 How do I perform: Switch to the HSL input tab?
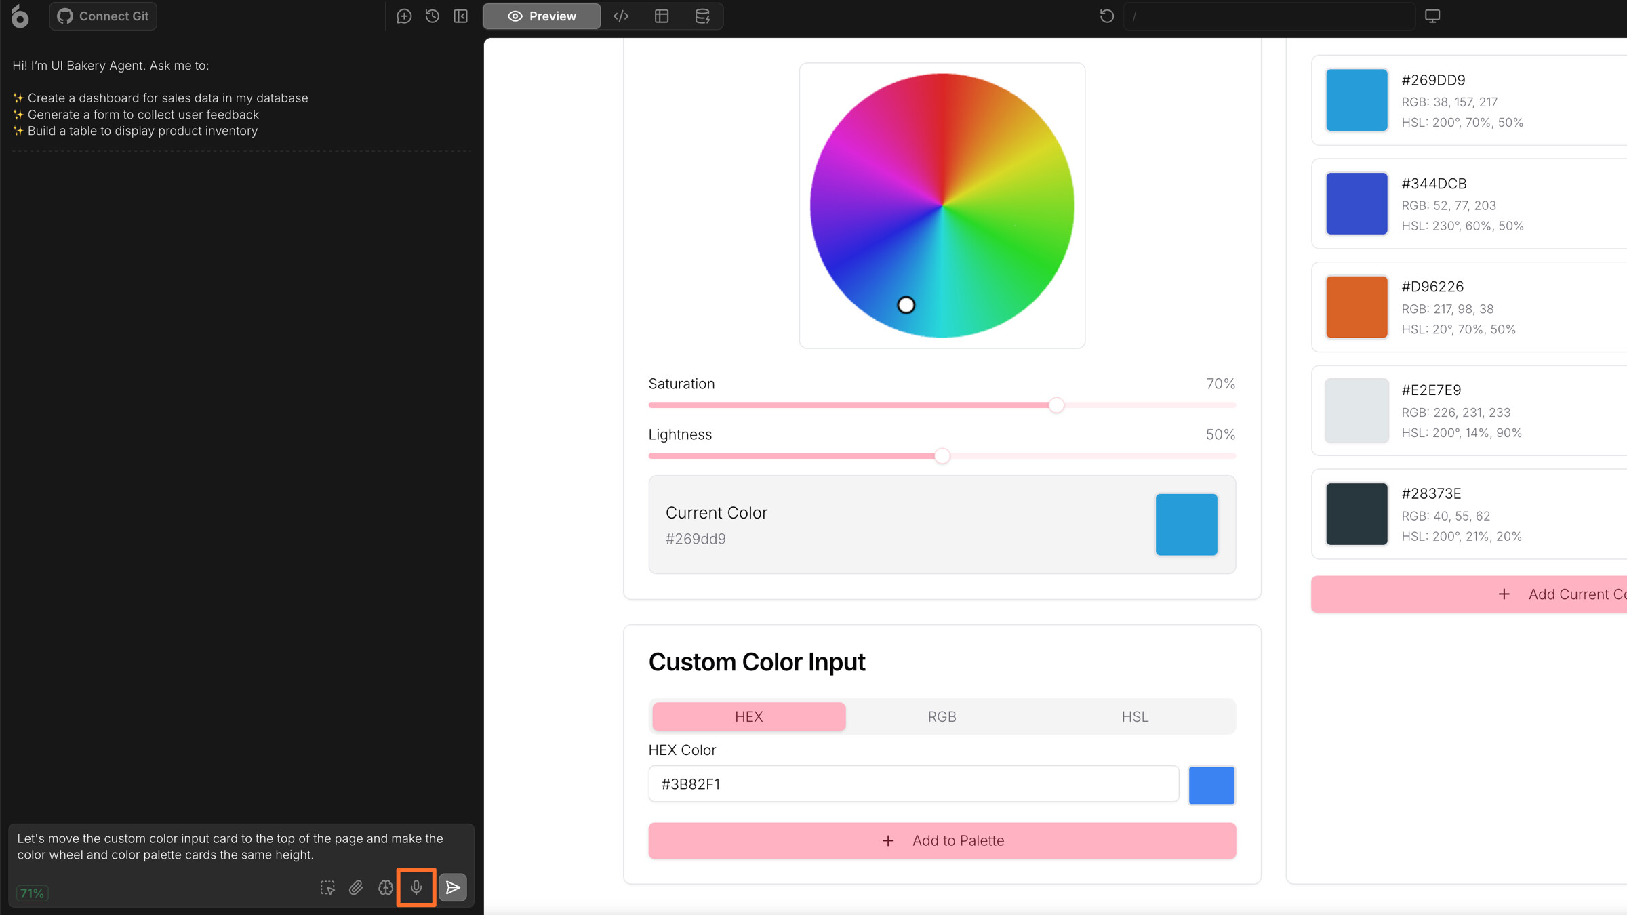(x=1135, y=716)
